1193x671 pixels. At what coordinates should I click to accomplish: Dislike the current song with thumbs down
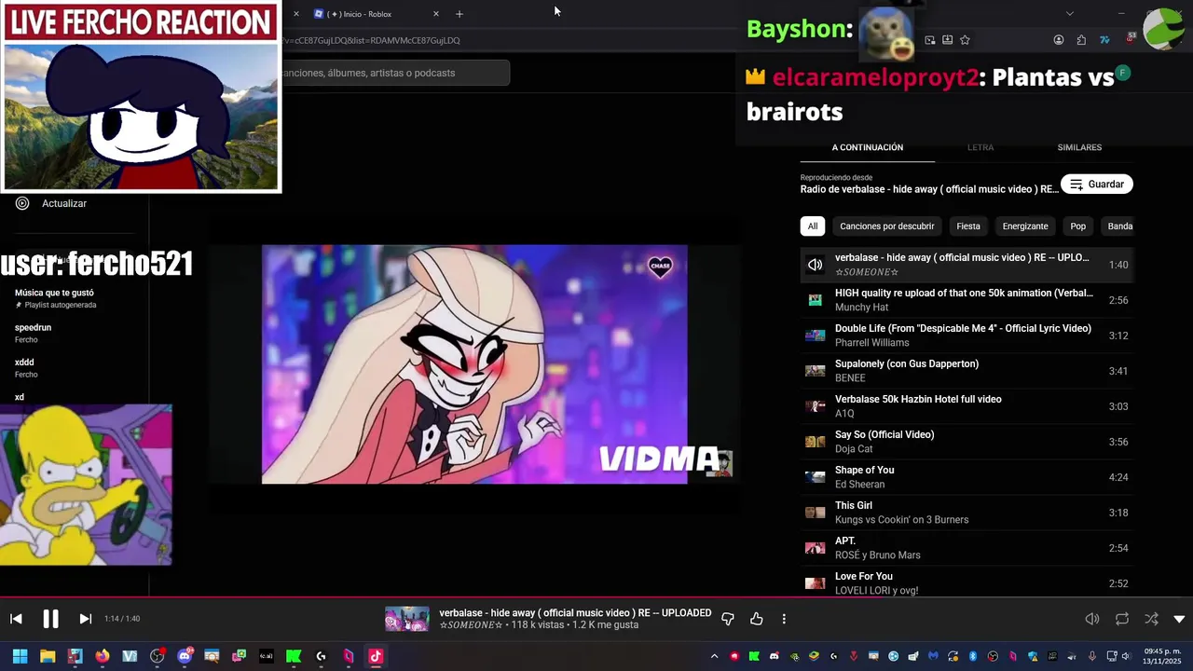coord(728,619)
